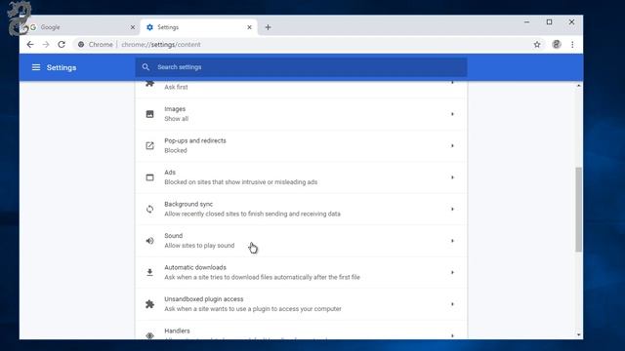
Task: Click in the Search settings field
Action: (x=302, y=67)
